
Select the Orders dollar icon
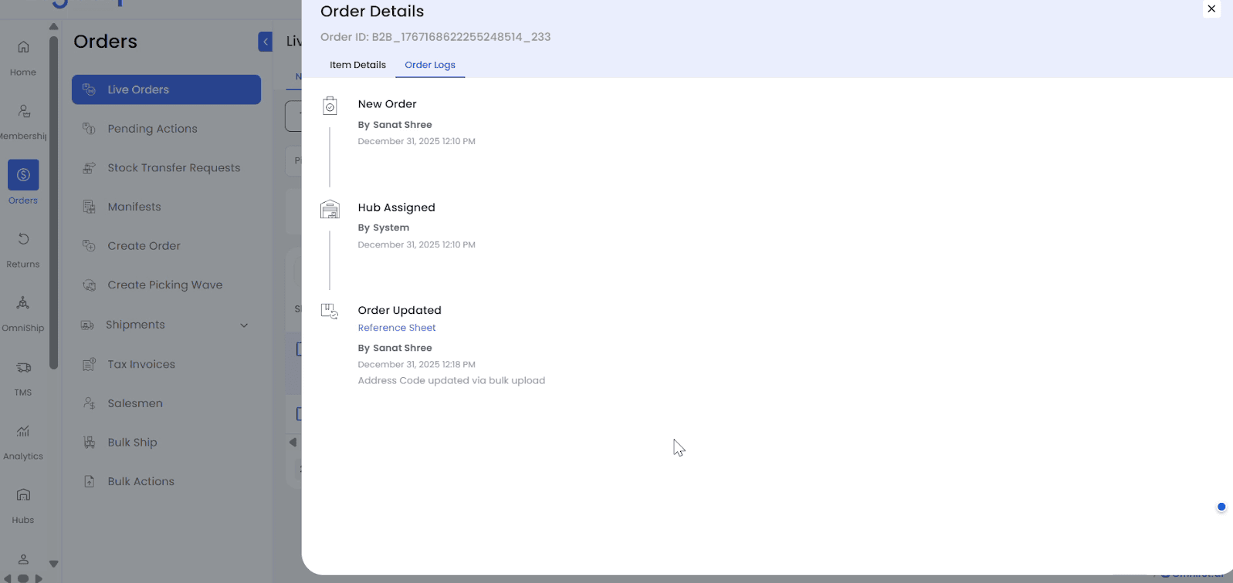23,175
